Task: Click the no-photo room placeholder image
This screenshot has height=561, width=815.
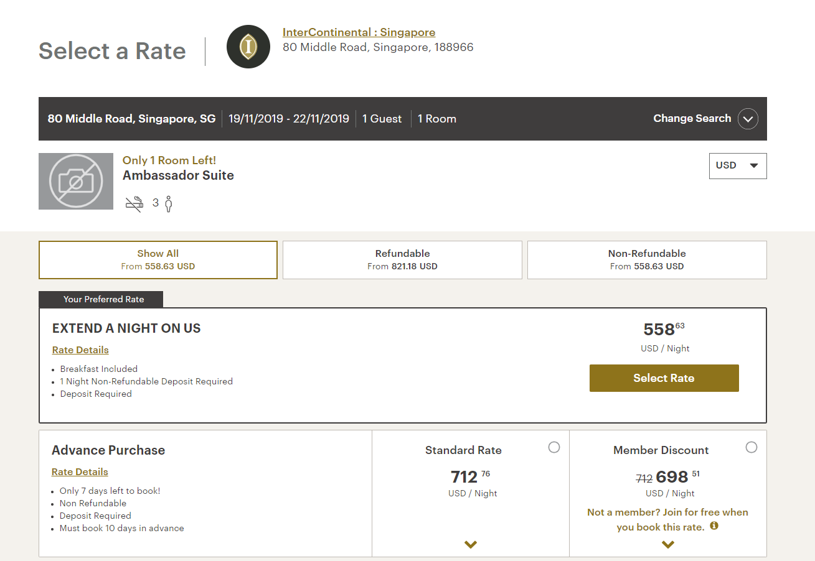Action: (x=76, y=181)
